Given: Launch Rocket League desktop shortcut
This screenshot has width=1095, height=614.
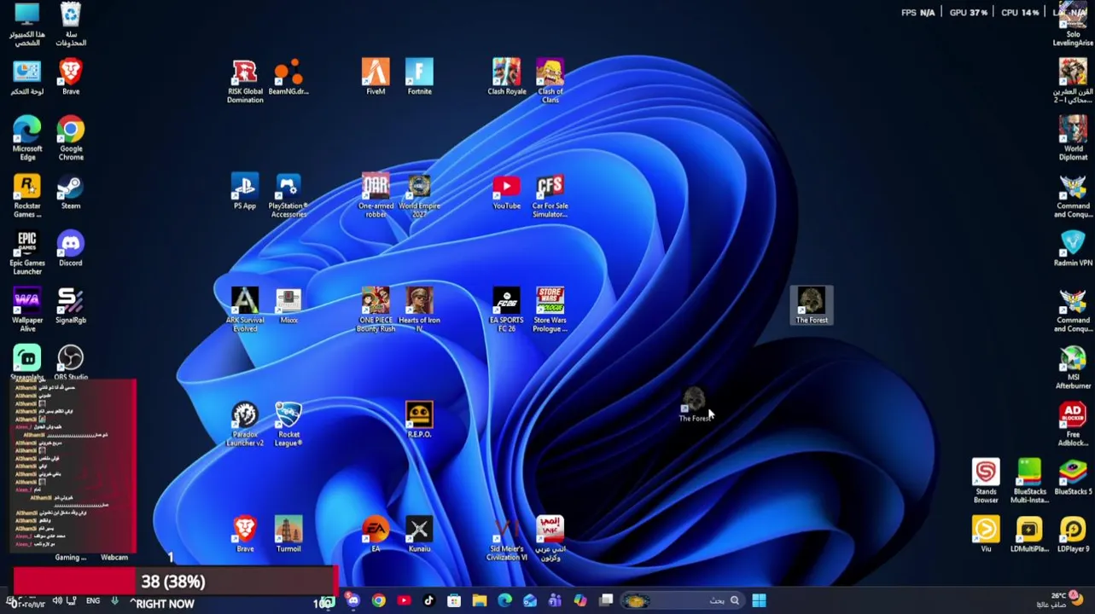Looking at the screenshot, I should (x=288, y=426).
